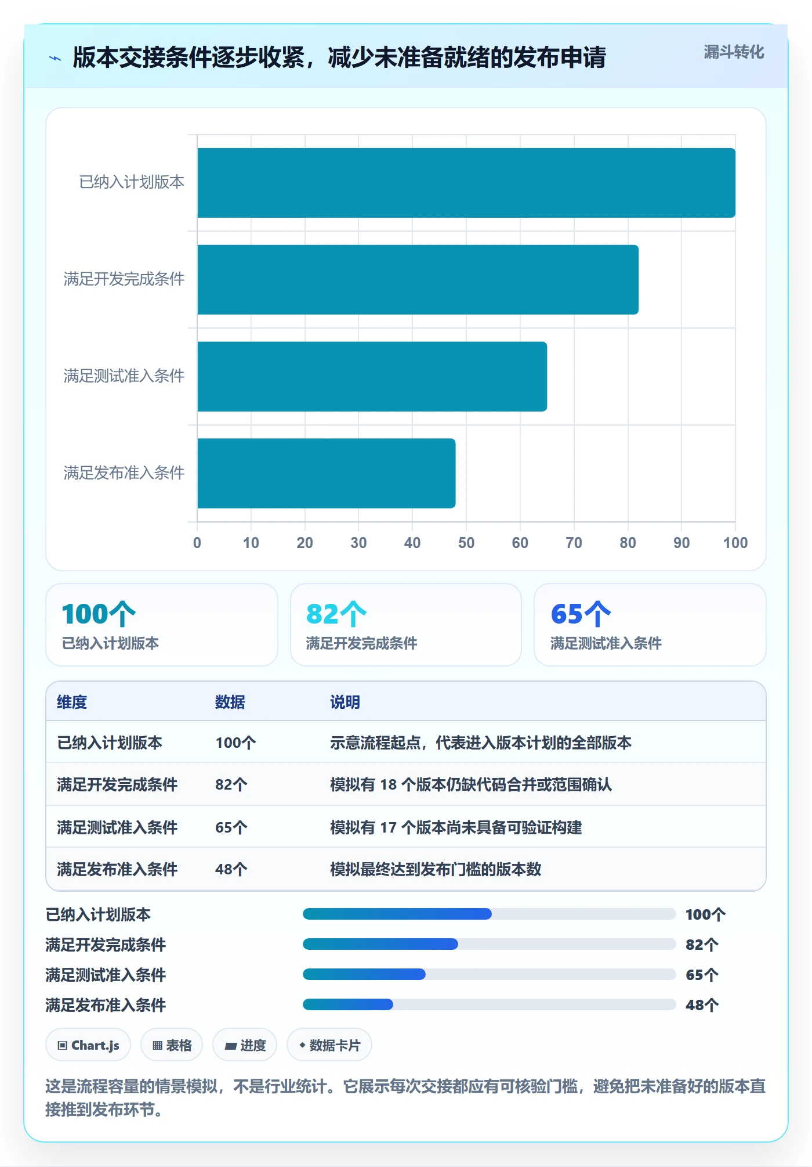Click the Chart.js chip

(x=88, y=1045)
